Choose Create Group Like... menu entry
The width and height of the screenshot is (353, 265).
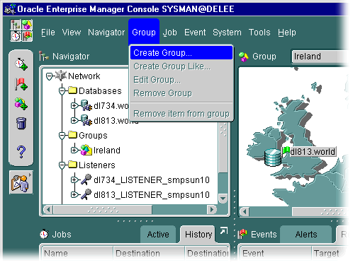coord(181,66)
